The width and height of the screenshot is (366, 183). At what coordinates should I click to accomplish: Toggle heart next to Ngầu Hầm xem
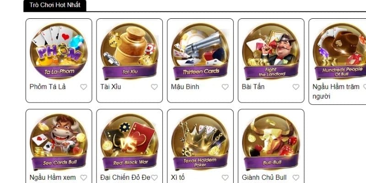(x=84, y=178)
